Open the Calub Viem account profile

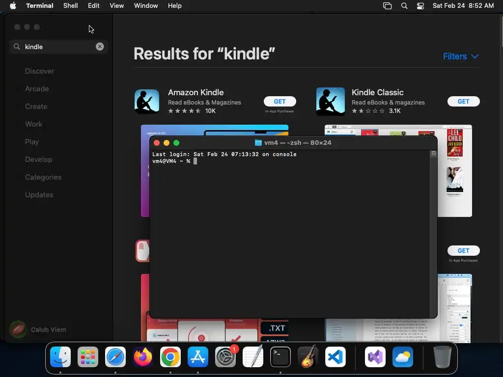pos(38,329)
